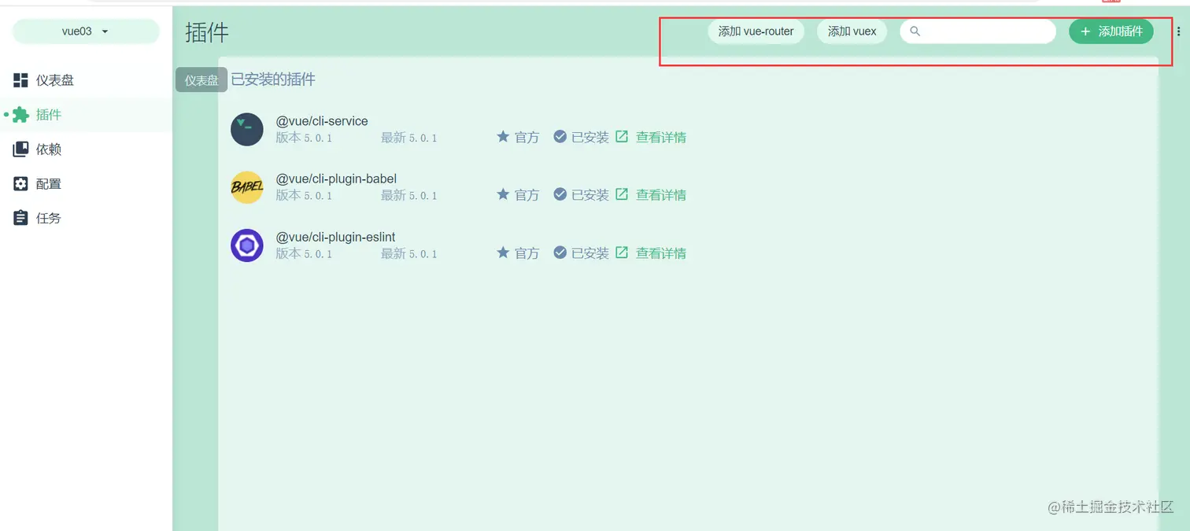
Task: Open the 仪表盘 dashboard in the sidebar
Action: 86,80
